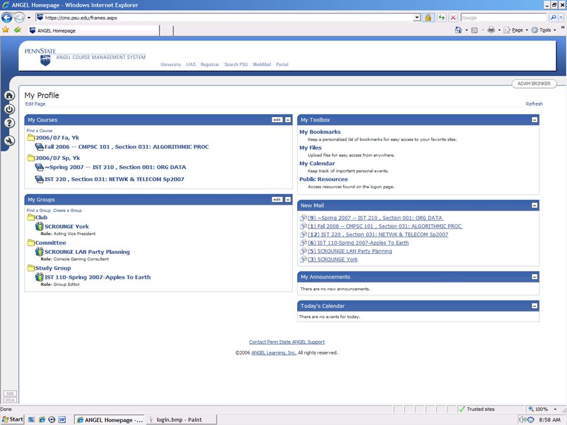Open the zoom level 100% dropdown
The image size is (567, 425).
point(555,409)
